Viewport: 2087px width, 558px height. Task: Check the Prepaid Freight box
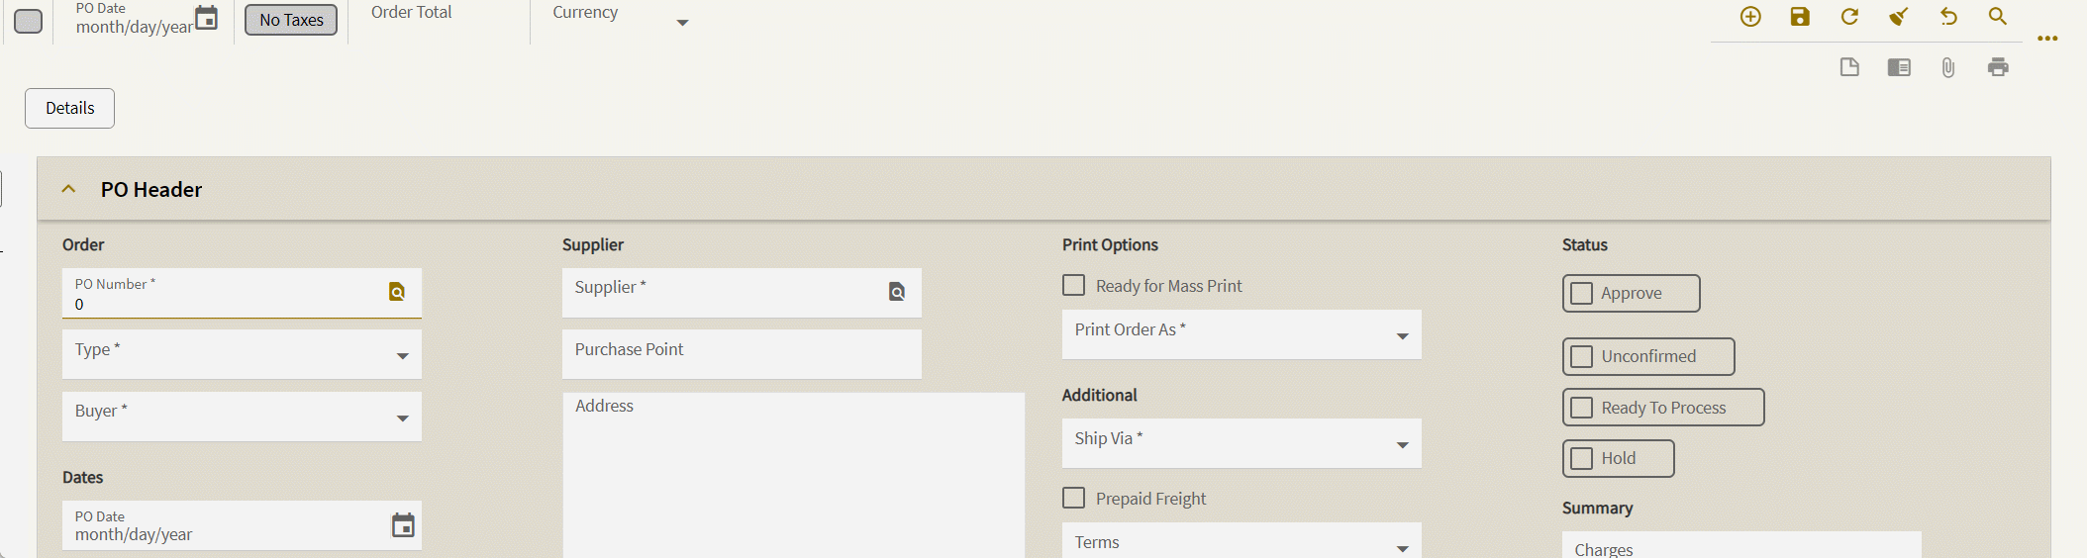(x=1074, y=499)
